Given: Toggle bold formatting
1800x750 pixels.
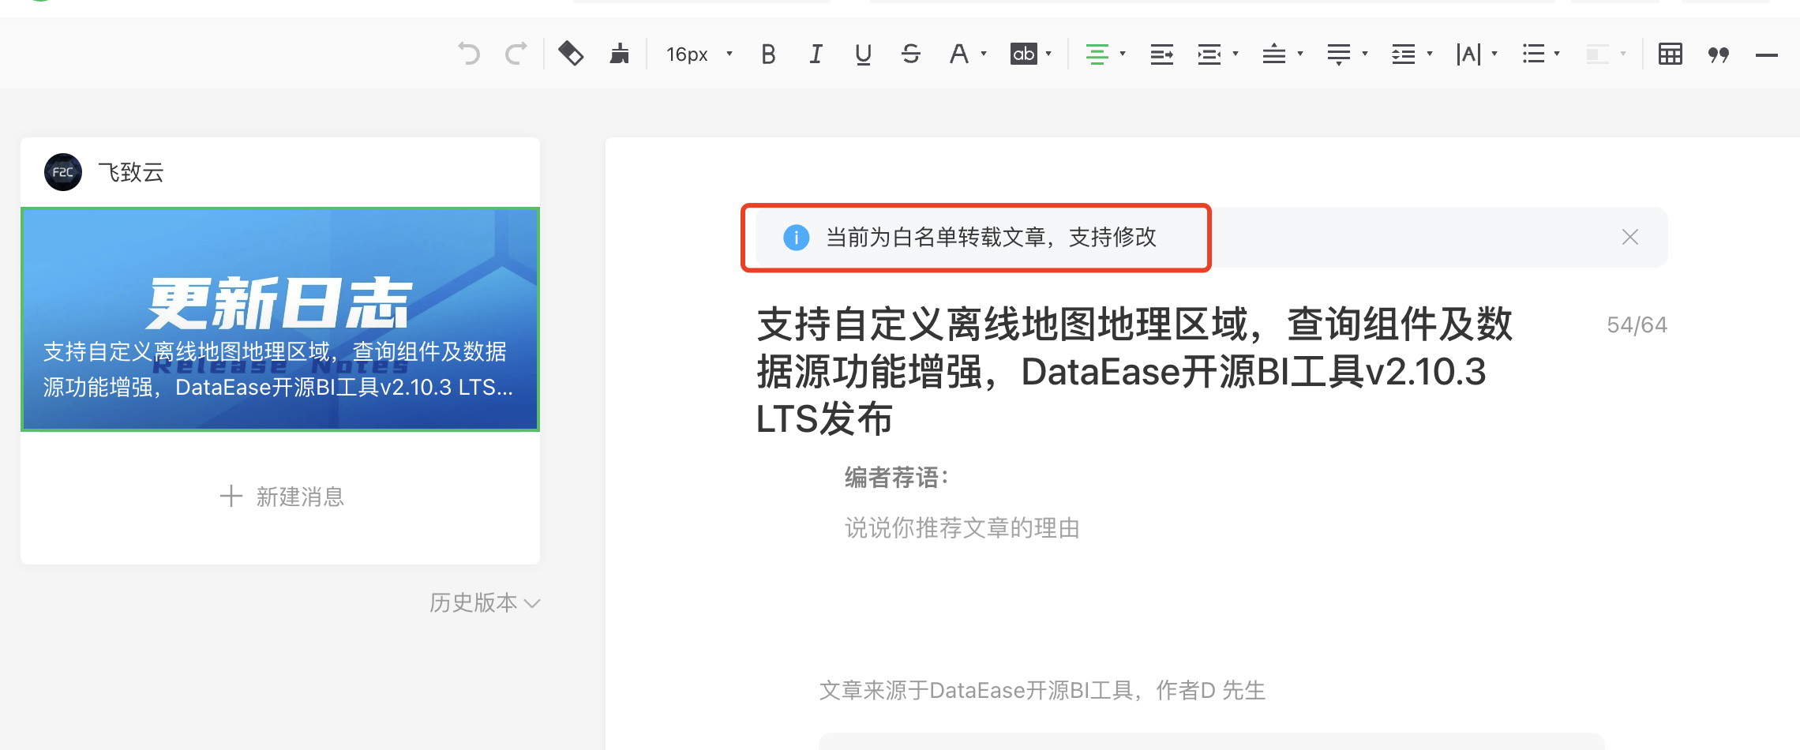Looking at the screenshot, I should (x=768, y=54).
